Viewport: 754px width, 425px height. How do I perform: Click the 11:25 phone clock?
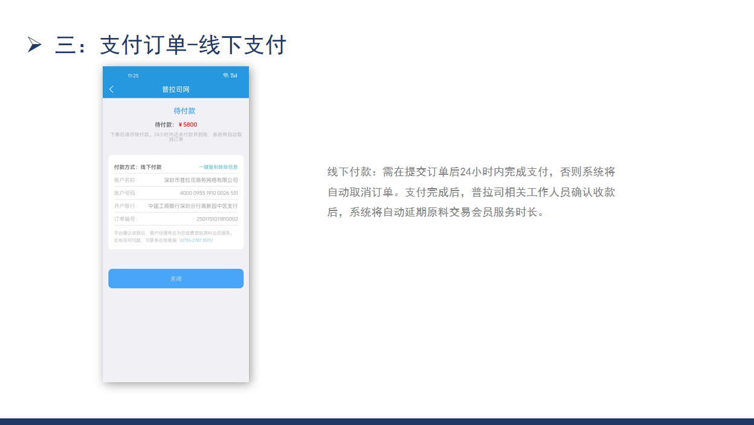click(x=133, y=75)
